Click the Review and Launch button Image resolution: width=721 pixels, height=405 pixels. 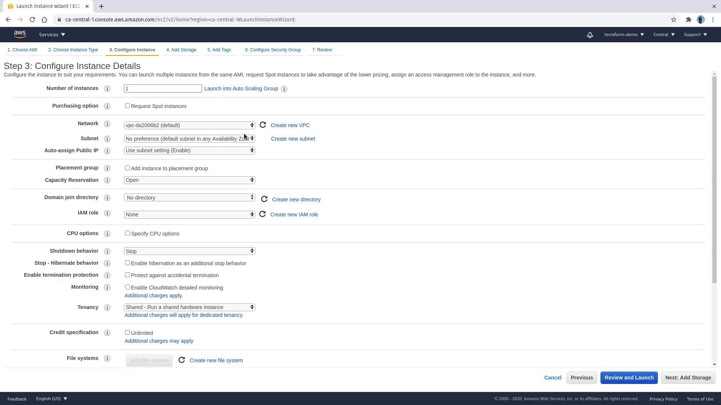tap(629, 378)
